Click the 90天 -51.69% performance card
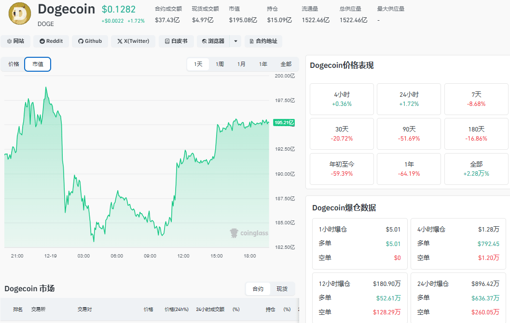This screenshot has height=323, width=510. [409, 134]
